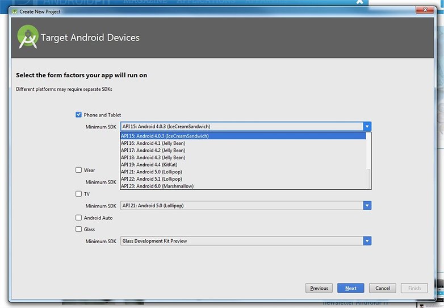444x308 pixels.
Task: Click the Cancel button
Action: pos(382,288)
